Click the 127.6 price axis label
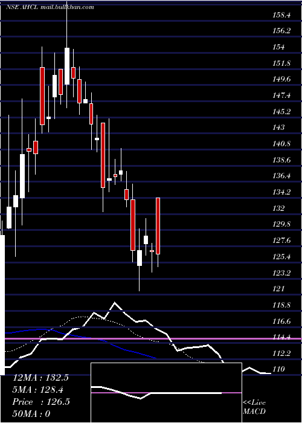The image size is (302, 423). click(282, 240)
